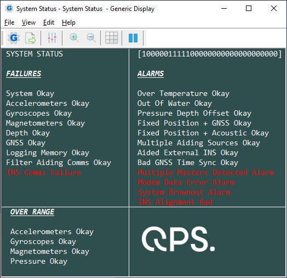Maximize the System Status window

(249, 8)
